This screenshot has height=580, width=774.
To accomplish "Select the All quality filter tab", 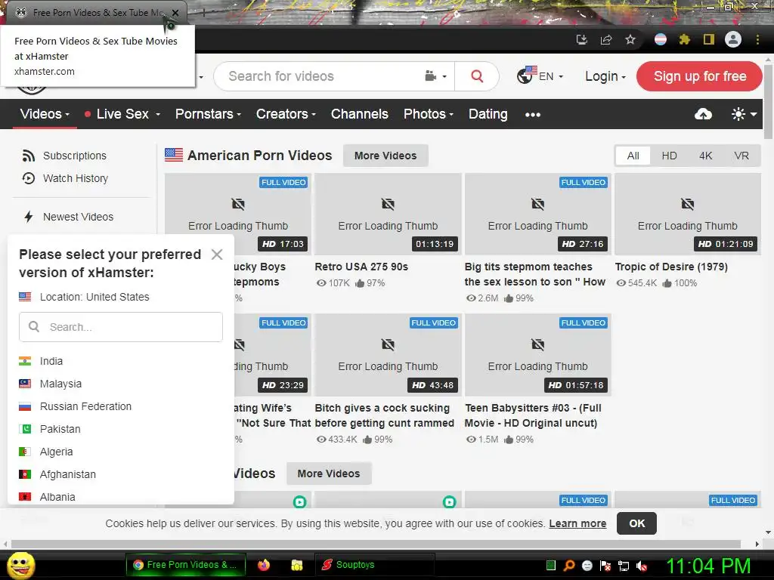I will coord(633,156).
